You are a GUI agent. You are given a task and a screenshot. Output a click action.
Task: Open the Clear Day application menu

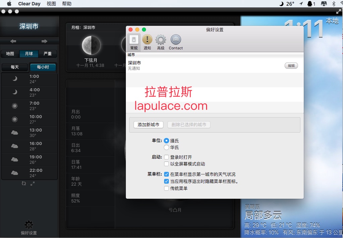pos(29,4)
